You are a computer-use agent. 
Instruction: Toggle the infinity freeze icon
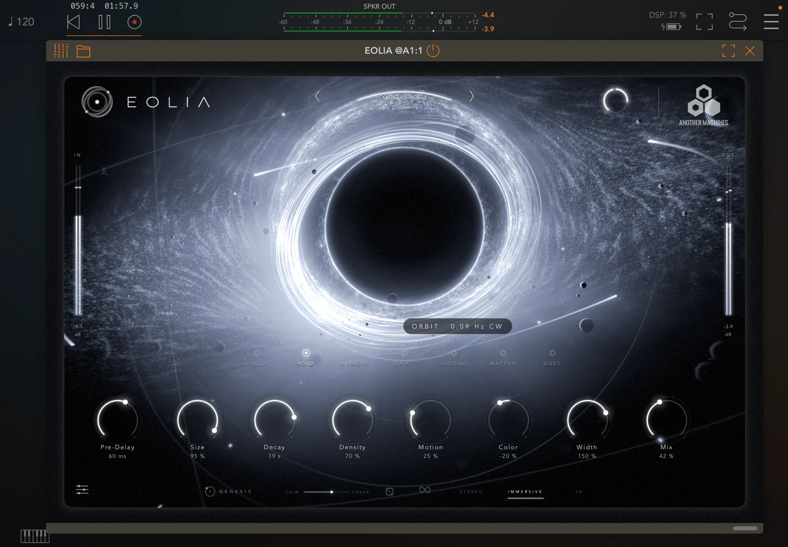(425, 490)
